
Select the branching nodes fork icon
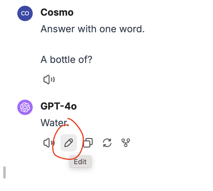point(126,143)
